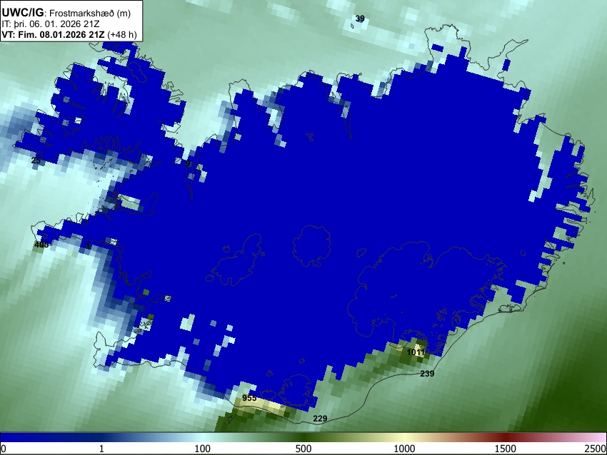This screenshot has width=607, height=455.
Task: Click the 'IT: þri. 06. 01. 2026 21Z' line
Action: click(x=50, y=24)
